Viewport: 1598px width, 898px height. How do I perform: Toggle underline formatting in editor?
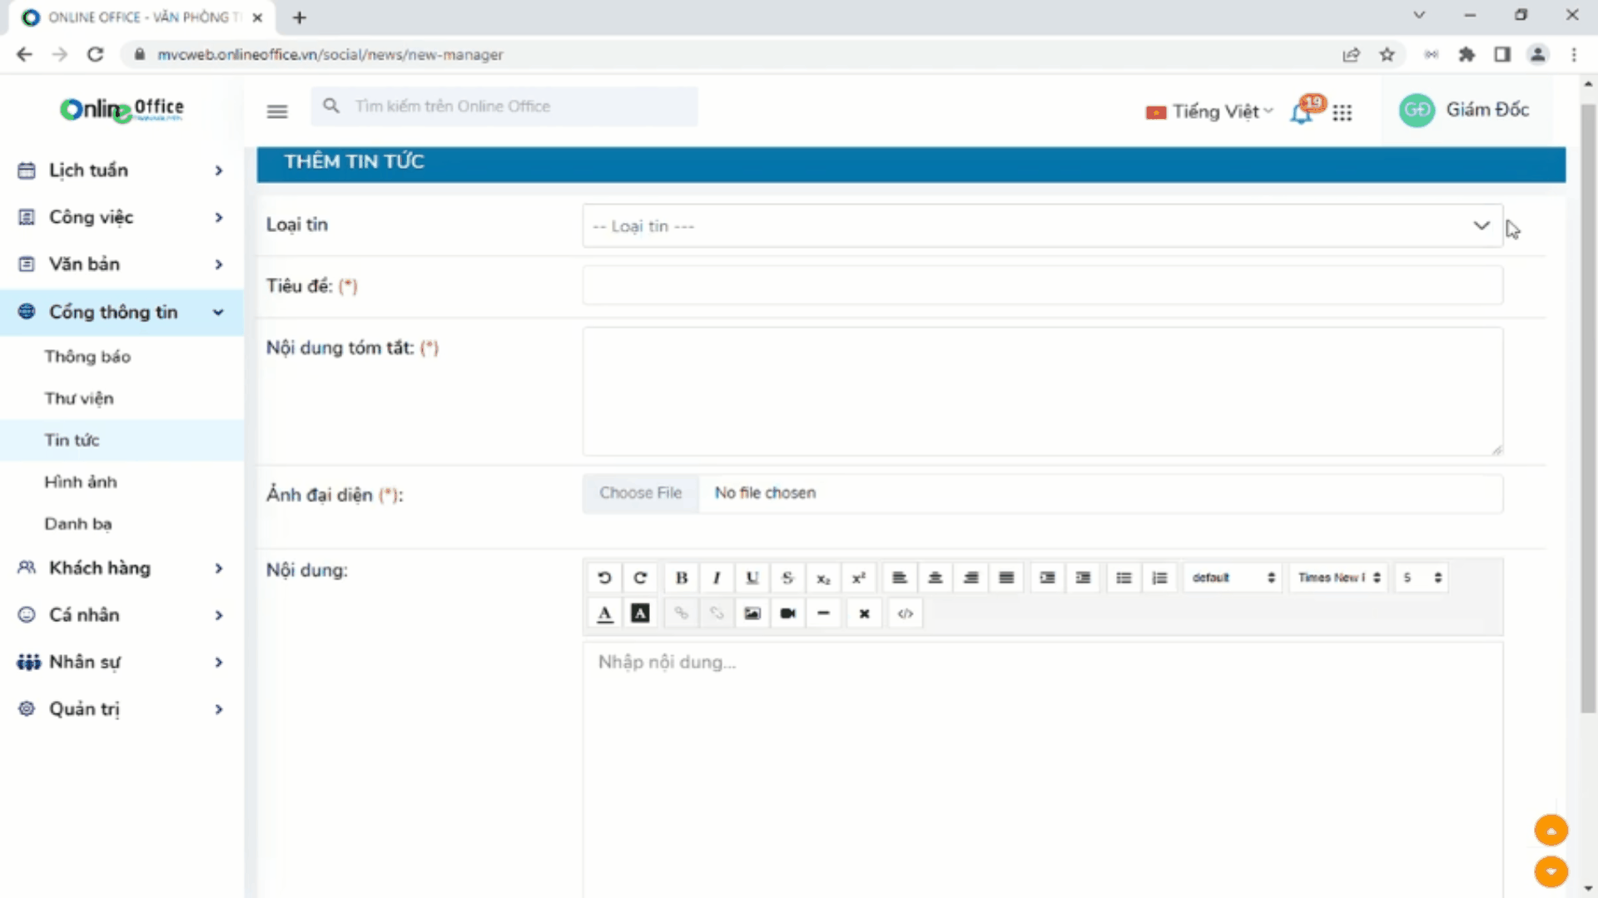click(x=752, y=578)
